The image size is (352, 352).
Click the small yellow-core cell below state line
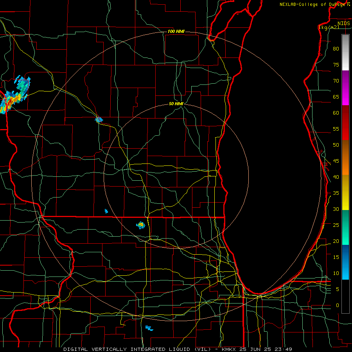click(x=141, y=225)
